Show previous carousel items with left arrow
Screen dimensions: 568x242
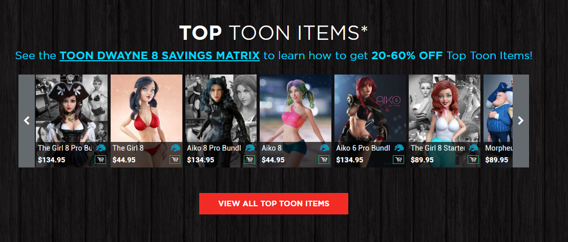click(27, 121)
